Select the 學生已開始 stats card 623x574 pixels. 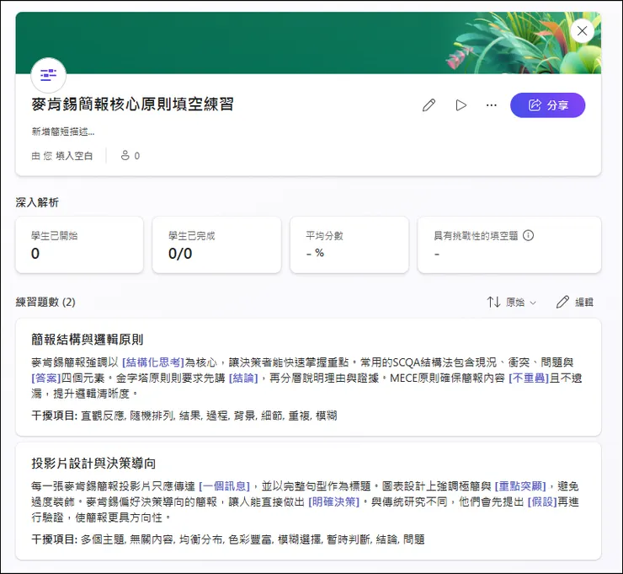click(79, 245)
